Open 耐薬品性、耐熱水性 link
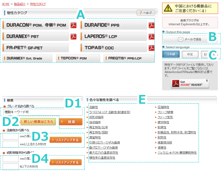This screenshot has width=221, height=171. tap(177, 133)
